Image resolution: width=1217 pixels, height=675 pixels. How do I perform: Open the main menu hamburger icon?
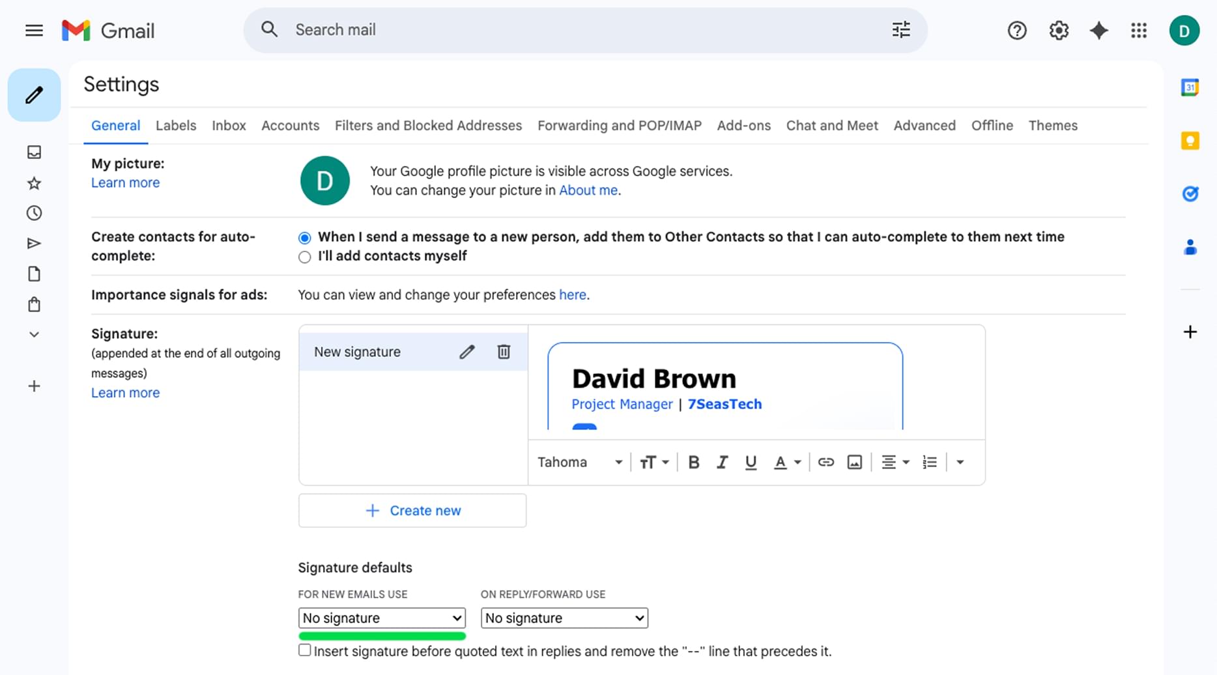34,30
